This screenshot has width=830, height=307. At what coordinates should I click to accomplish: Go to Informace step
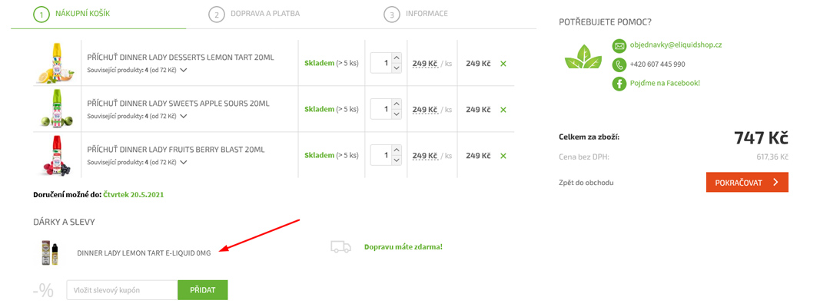point(427,14)
